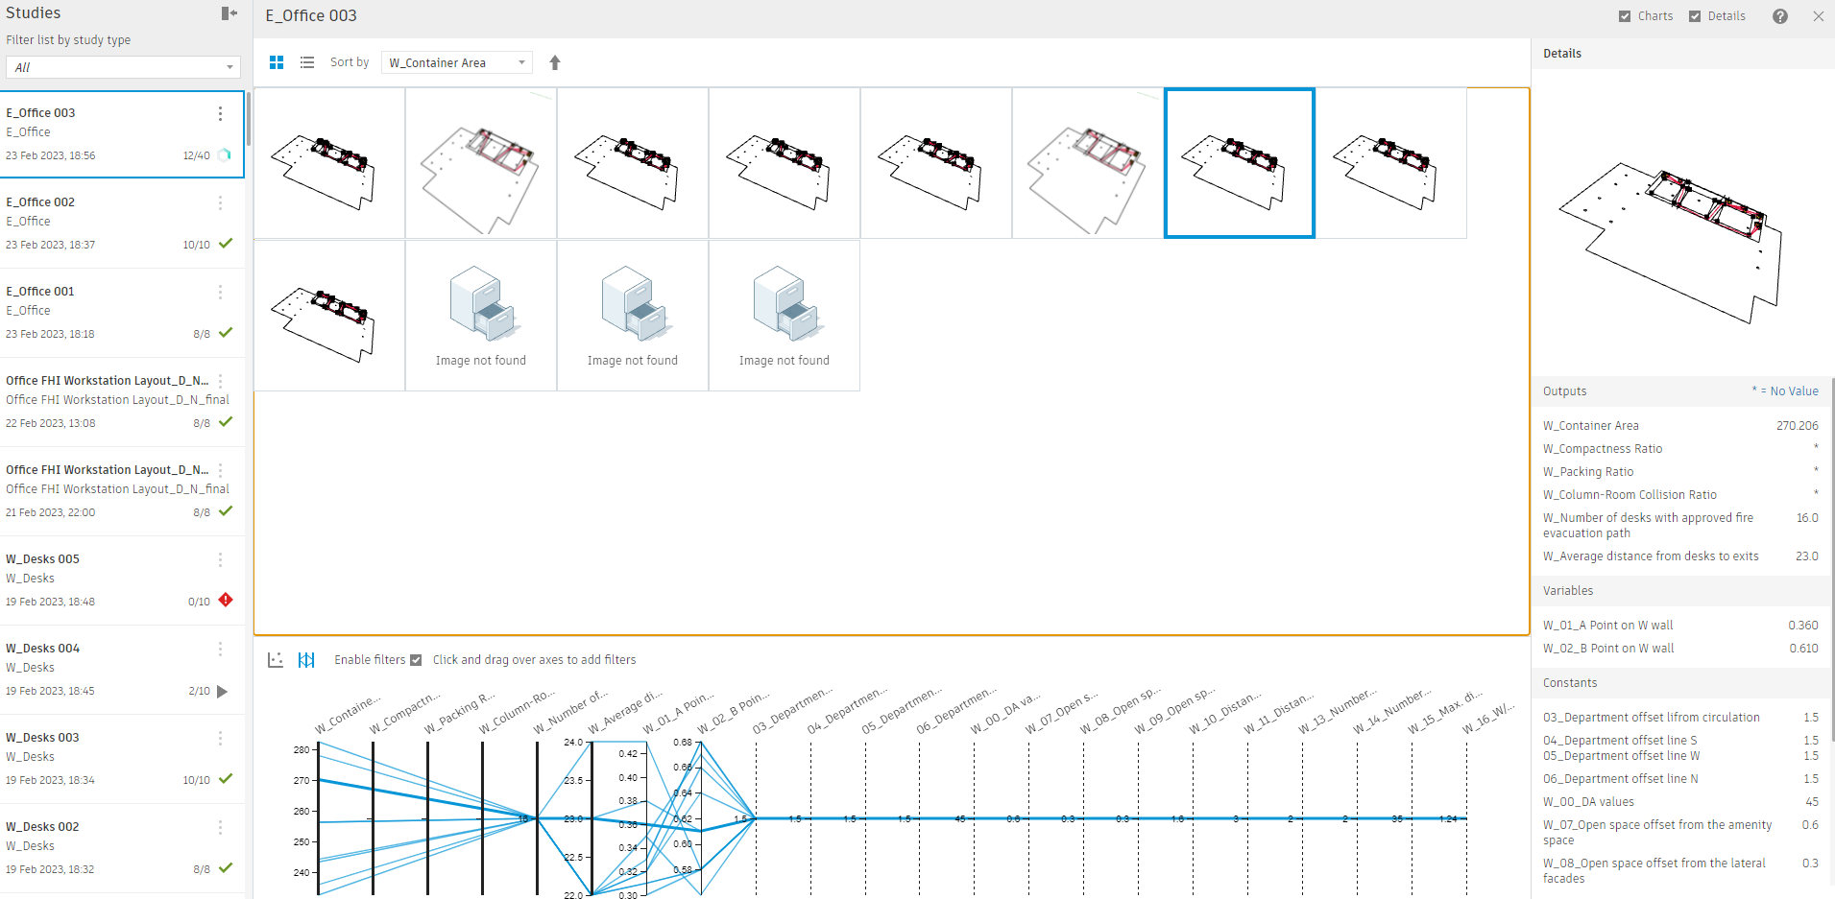Open the kebab menu for W_Desks 003
Viewport: 1835px width, 899px height.
[220, 738]
